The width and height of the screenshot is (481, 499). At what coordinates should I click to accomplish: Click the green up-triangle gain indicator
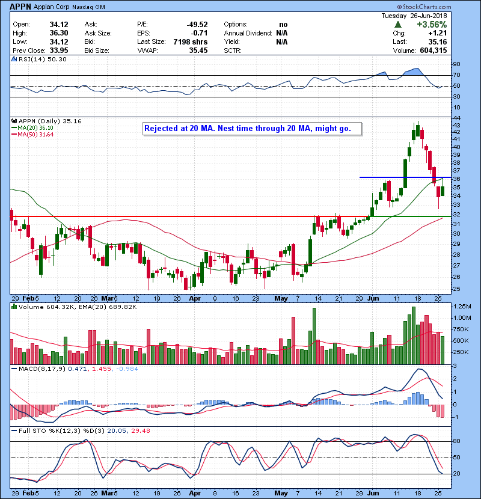coord(397,25)
